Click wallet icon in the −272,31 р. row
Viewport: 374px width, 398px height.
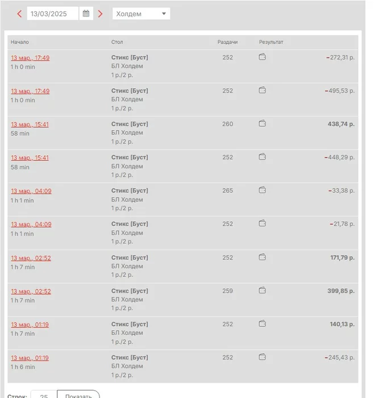tap(263, 57)
